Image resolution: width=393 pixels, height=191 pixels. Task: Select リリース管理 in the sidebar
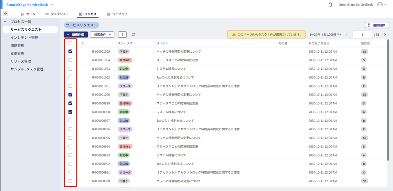tap(21, 61)
